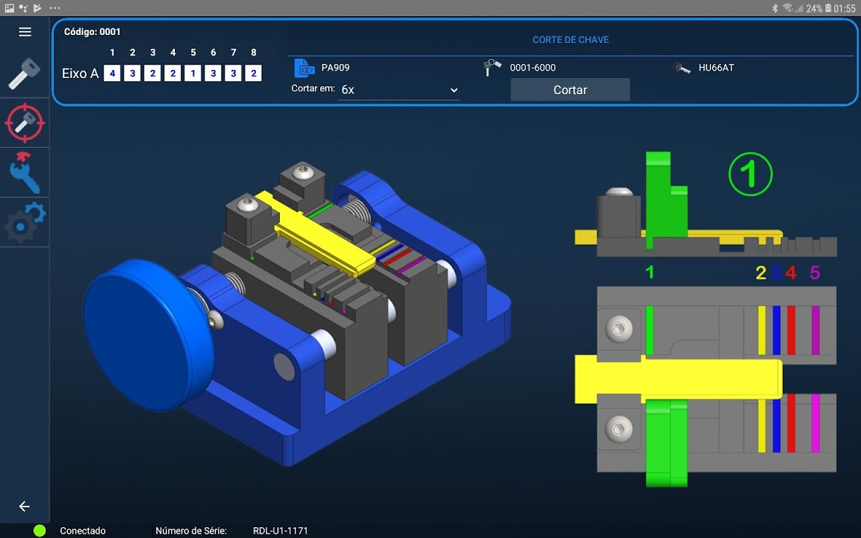Click the blue position 3 number label
The width and height of the screenshot is (861, 538).
[x=776, y=272]
